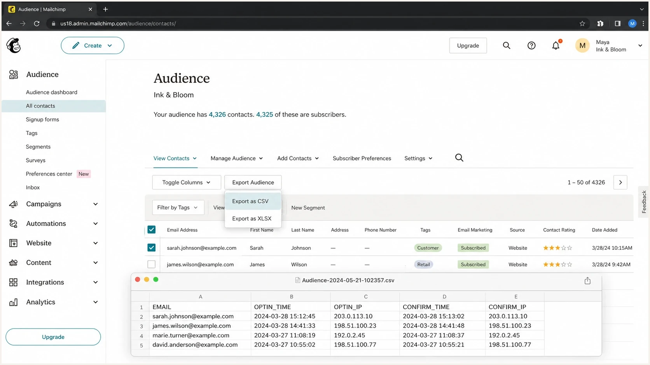Screen dimensions: 650x365
Task: Open Chrome three-dot menu
Action: 643,24
